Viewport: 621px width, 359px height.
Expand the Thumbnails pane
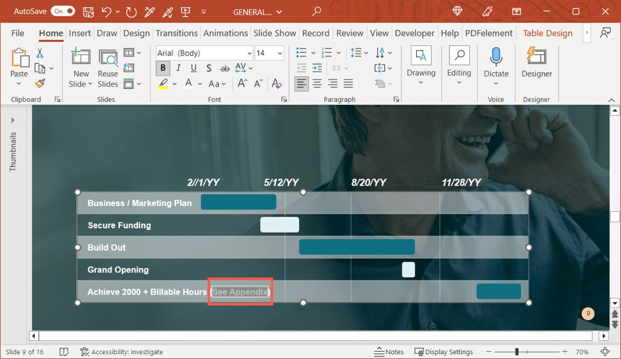click(x=13, y=120)
